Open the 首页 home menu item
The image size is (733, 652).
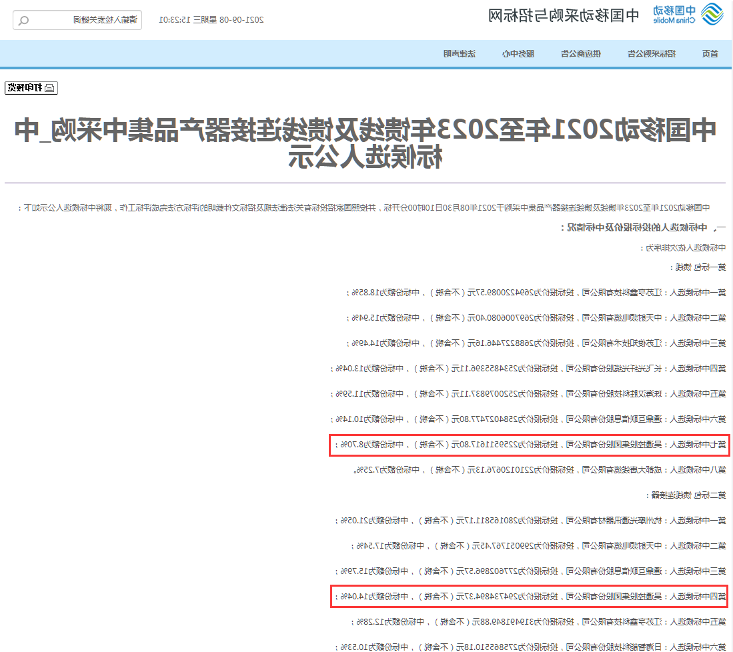[x=710, y=54]
